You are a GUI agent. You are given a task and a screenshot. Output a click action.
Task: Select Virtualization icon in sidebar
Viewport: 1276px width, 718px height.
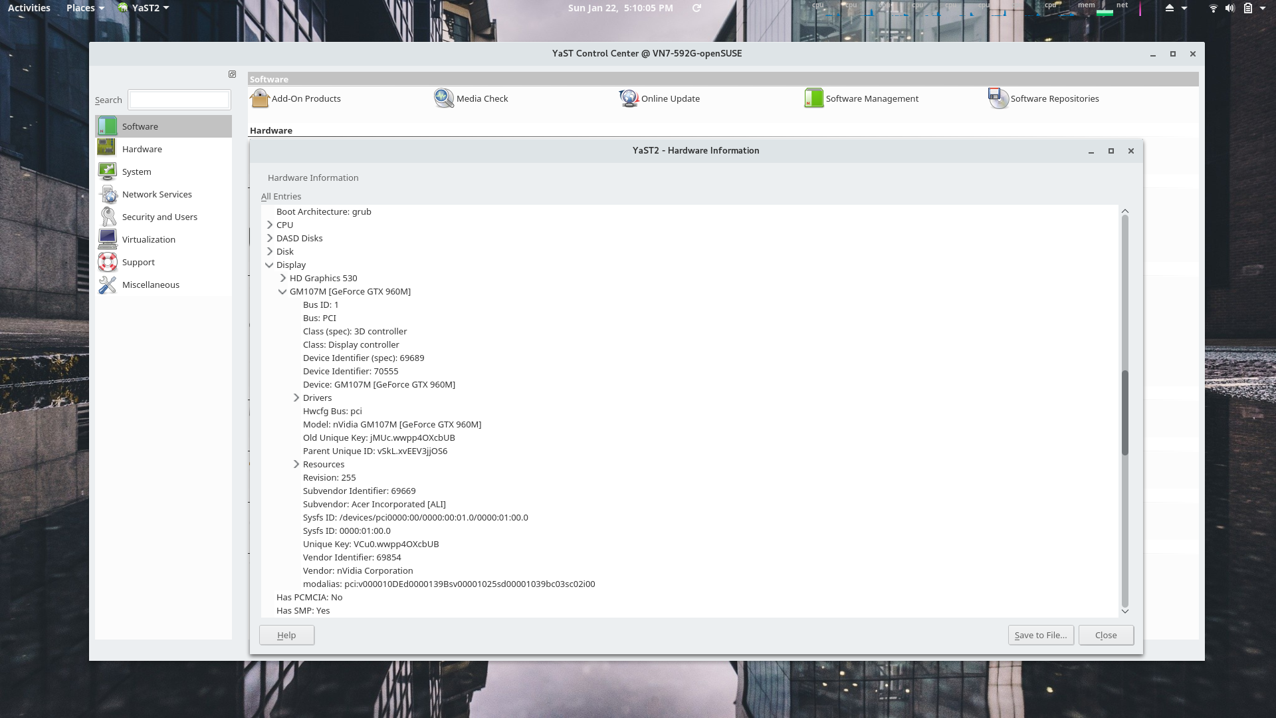(x=107, y=239)
